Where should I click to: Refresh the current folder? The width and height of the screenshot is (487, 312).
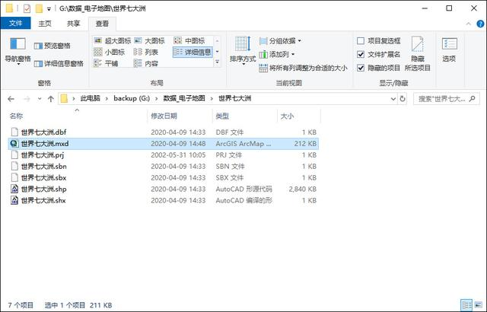coord(403,99)
